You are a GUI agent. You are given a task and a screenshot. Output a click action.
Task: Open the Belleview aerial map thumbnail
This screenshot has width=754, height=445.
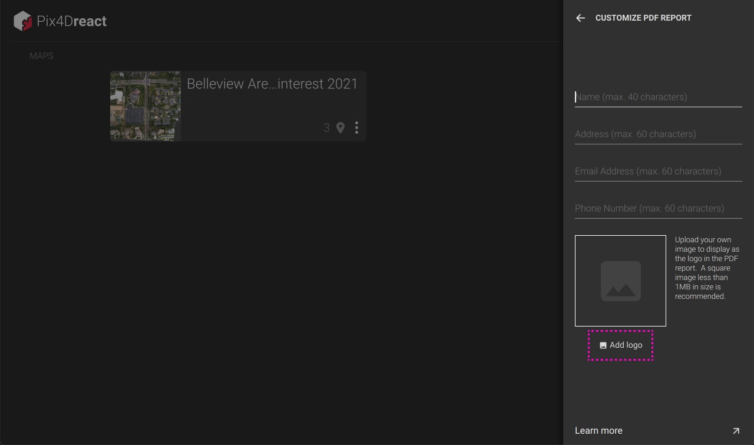[145, 106]
